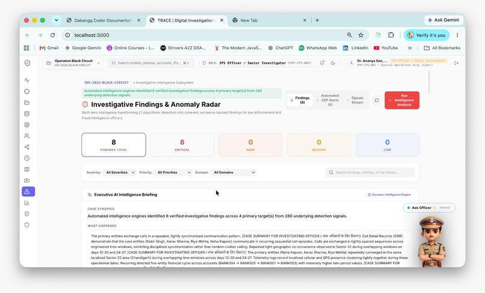
Task: Open the All Severities dropdown
Action: [120, 172]
